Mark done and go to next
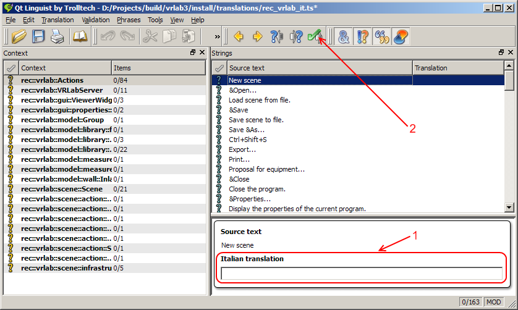518x310 pixels. pos(315,36)
